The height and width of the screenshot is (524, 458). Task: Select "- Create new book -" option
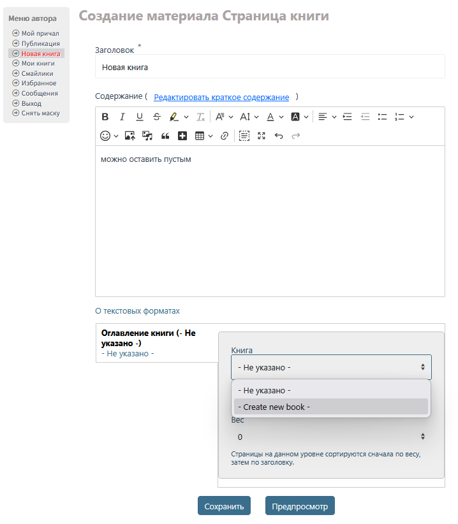[330, 407]
